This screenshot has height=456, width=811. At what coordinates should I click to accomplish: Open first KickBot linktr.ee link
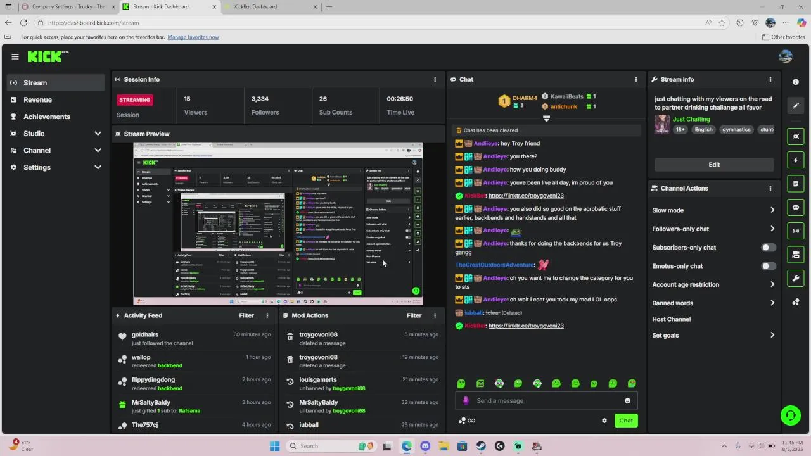tap(526, 196)
